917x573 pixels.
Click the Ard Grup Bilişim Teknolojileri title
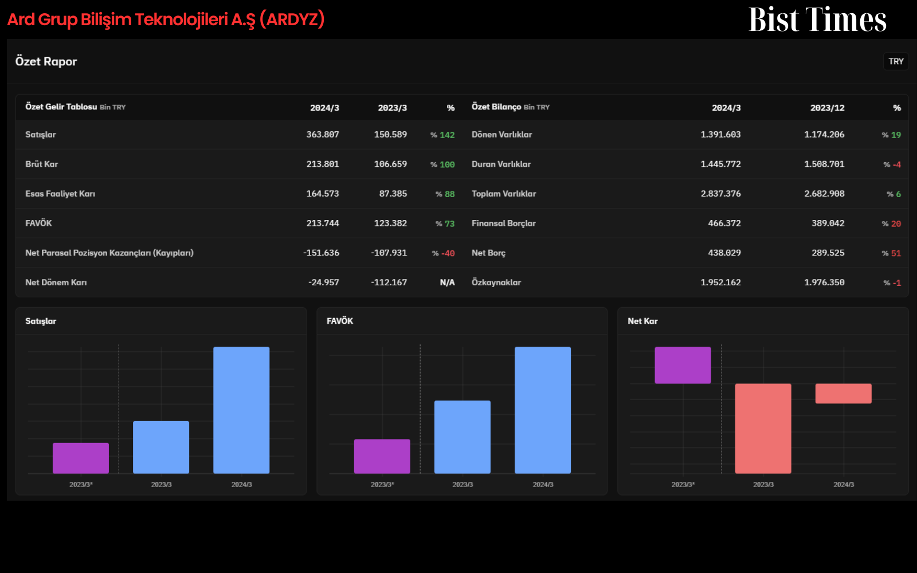click(166, 19)
